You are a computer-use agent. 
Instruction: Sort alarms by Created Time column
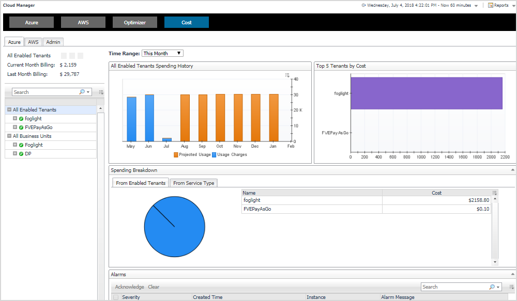click(x=249, y=297)
